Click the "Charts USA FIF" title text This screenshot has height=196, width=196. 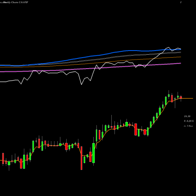pos(20,2)
